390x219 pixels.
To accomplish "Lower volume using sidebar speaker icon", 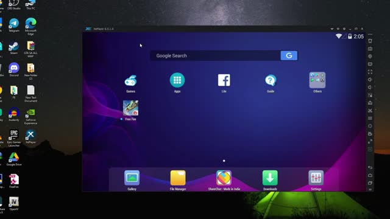I will click(370, 87).
